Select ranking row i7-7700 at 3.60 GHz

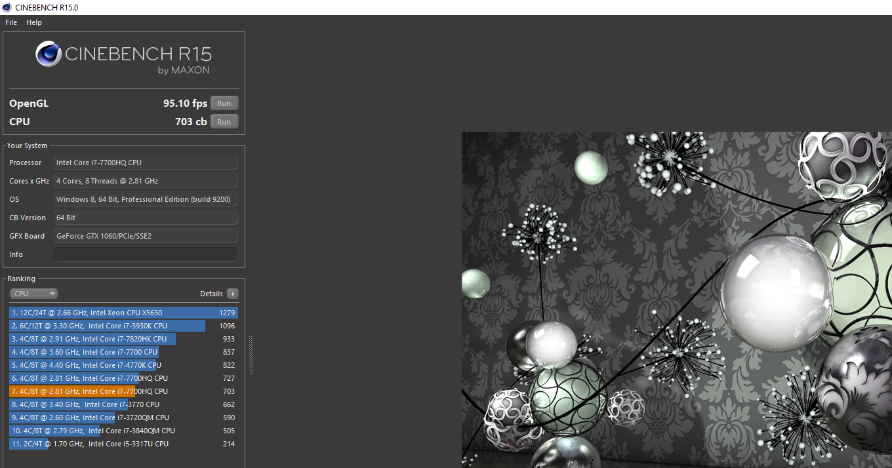[x=123, y=352]
